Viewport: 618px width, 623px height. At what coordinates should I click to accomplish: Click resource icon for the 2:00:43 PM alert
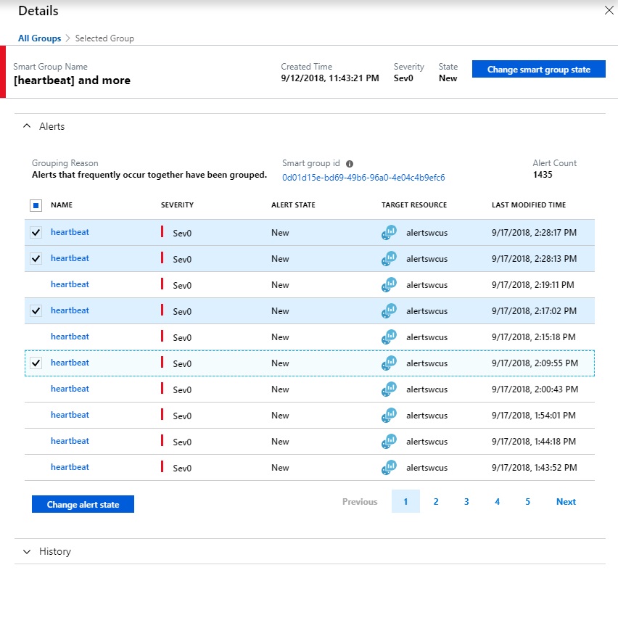click(390, 389)
